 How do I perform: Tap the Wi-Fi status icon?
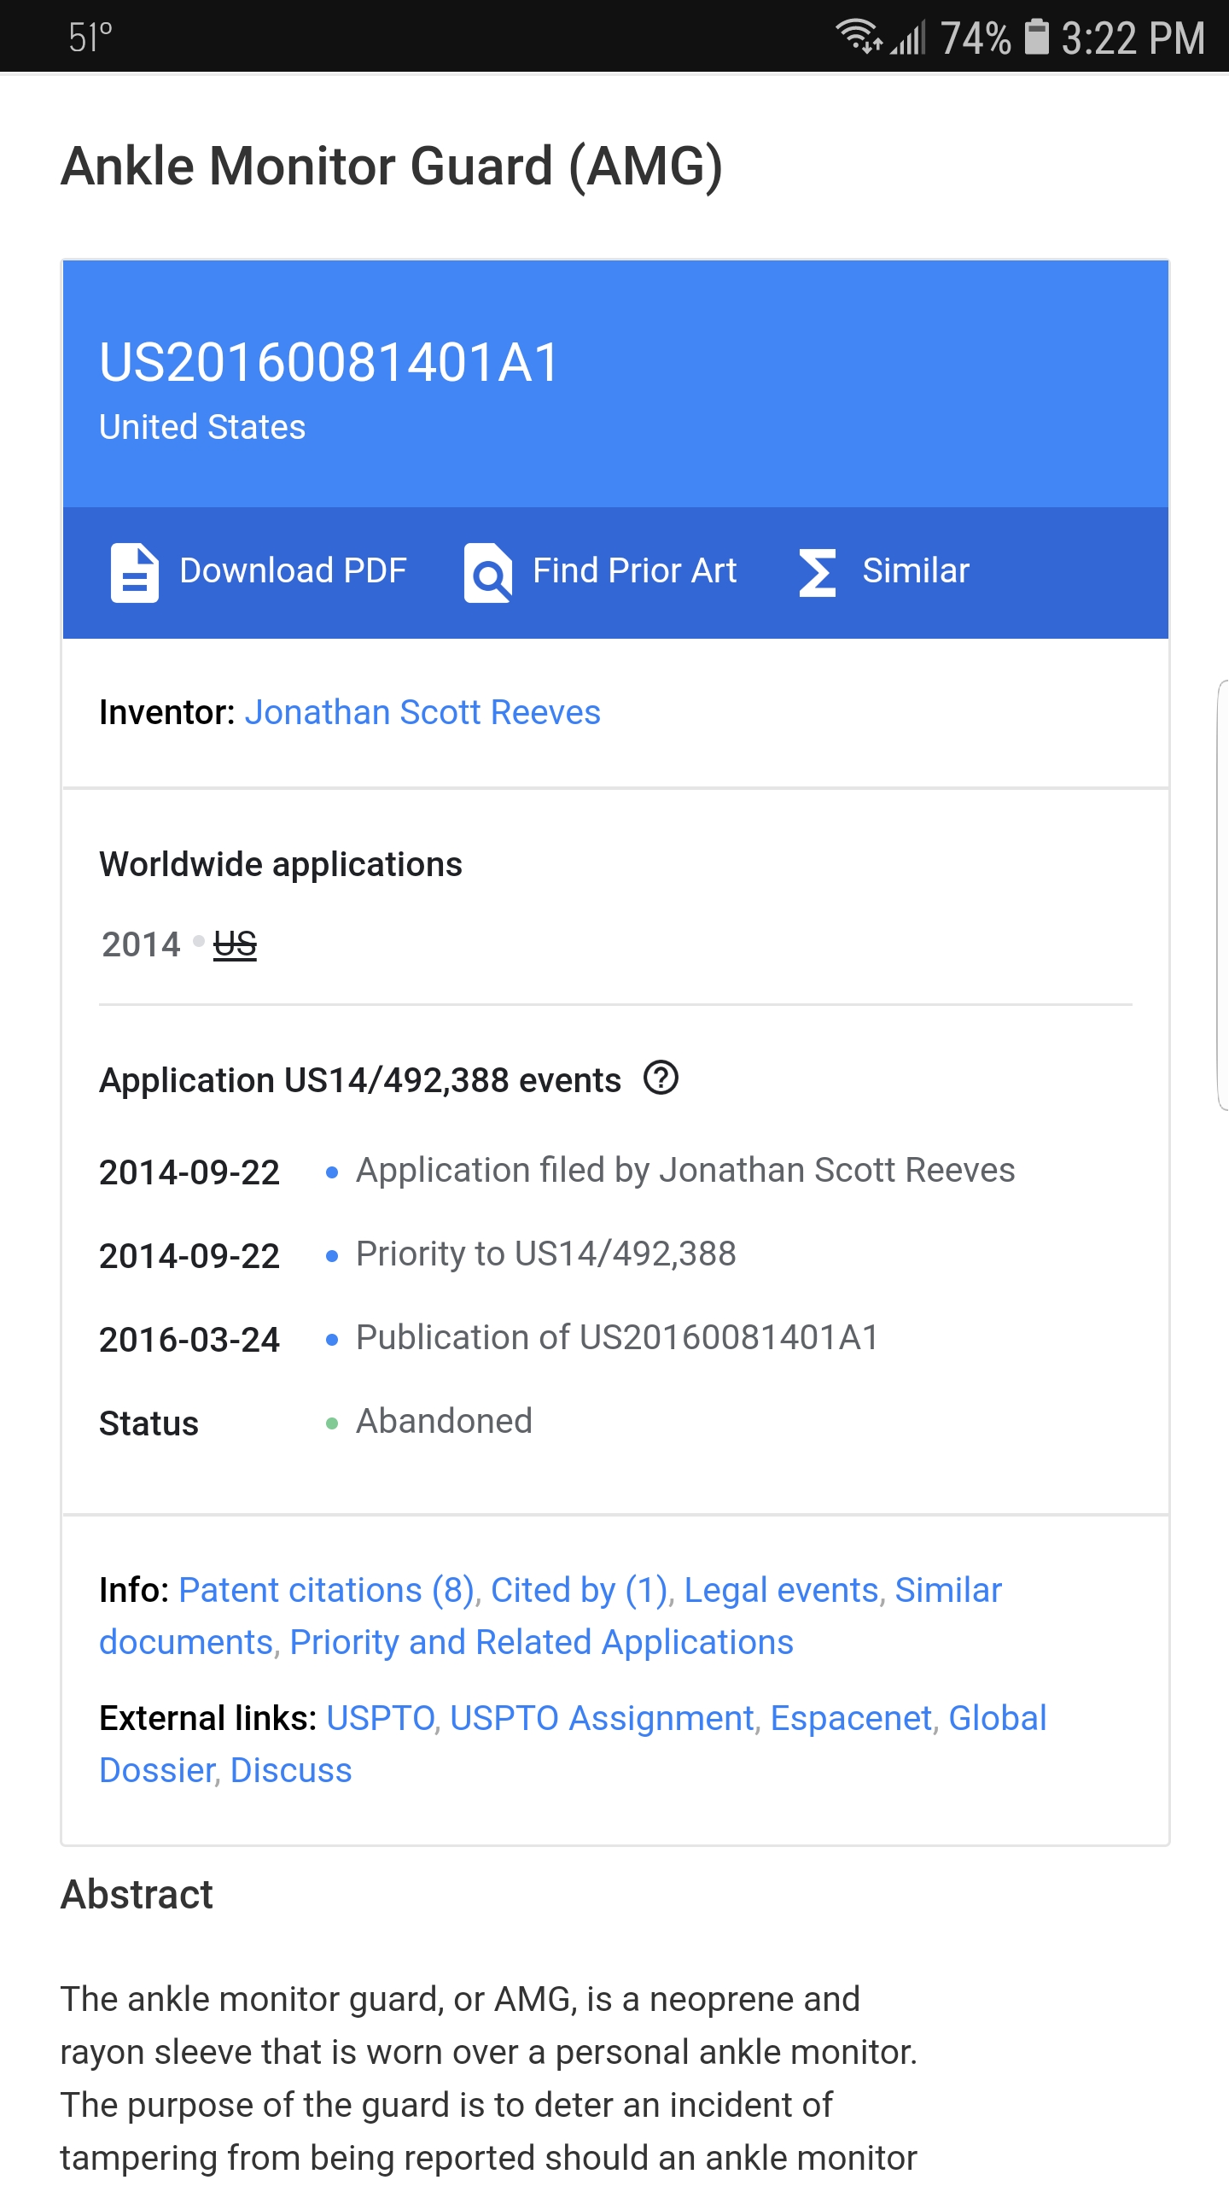pos(859,37)
